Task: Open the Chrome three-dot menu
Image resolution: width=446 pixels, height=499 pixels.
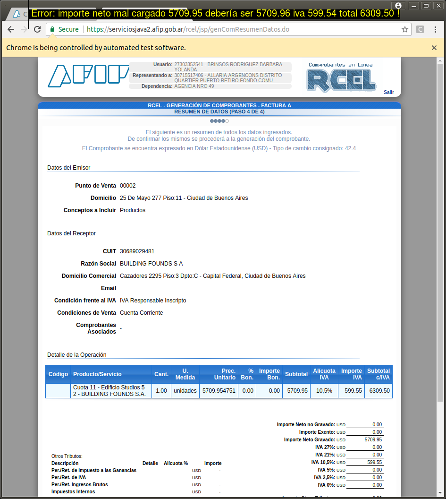Action: tap(435, 30)
